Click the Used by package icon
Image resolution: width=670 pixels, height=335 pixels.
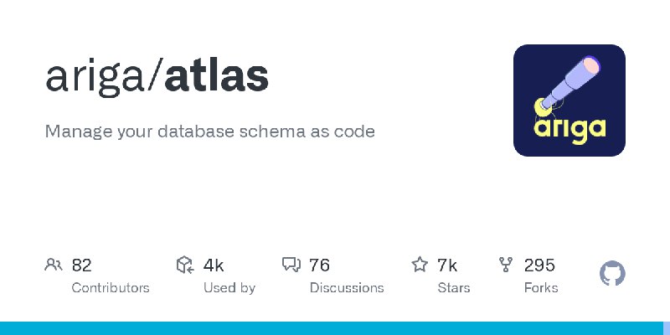pos(185,265)
